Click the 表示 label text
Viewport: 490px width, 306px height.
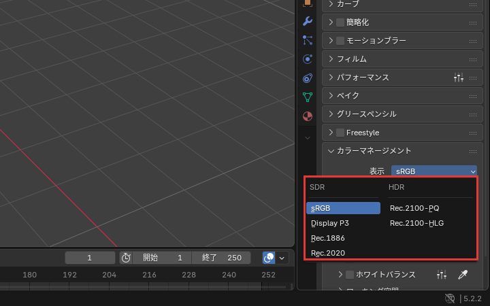point(377,171)
